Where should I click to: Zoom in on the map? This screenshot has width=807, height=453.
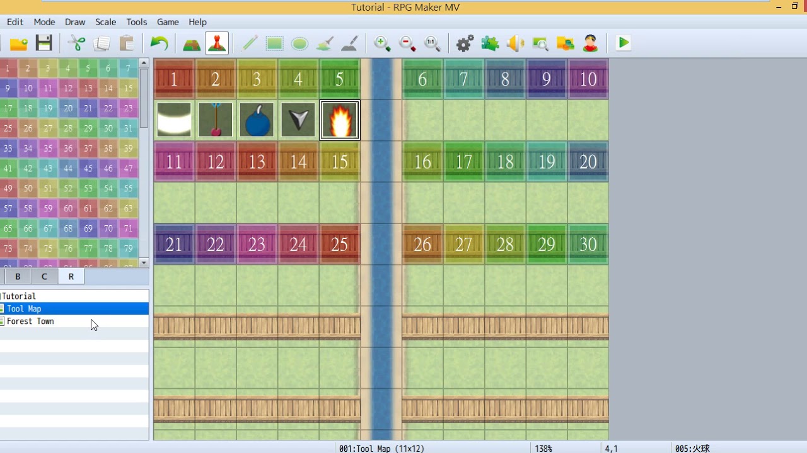point(382,43)
